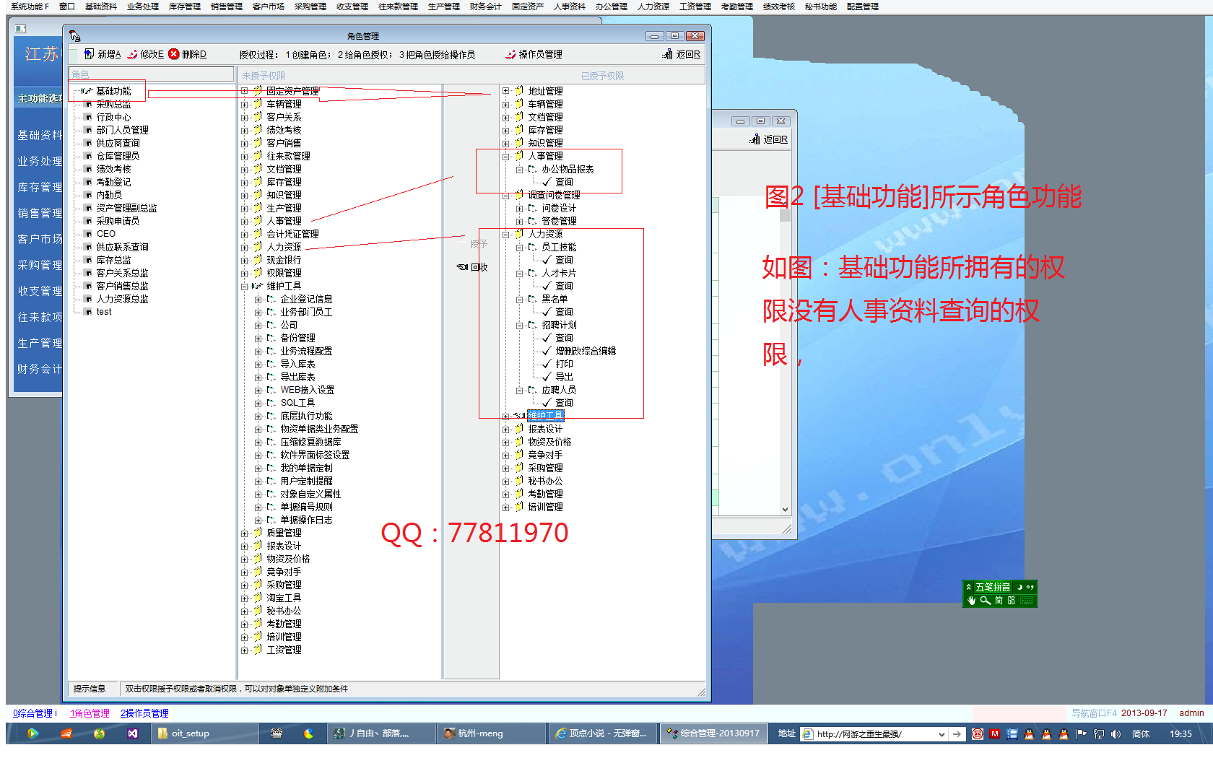The width and height of the screenshot is (1213, 758).
Task: Click the 修改E edit role icon
Action: [132, 54]
